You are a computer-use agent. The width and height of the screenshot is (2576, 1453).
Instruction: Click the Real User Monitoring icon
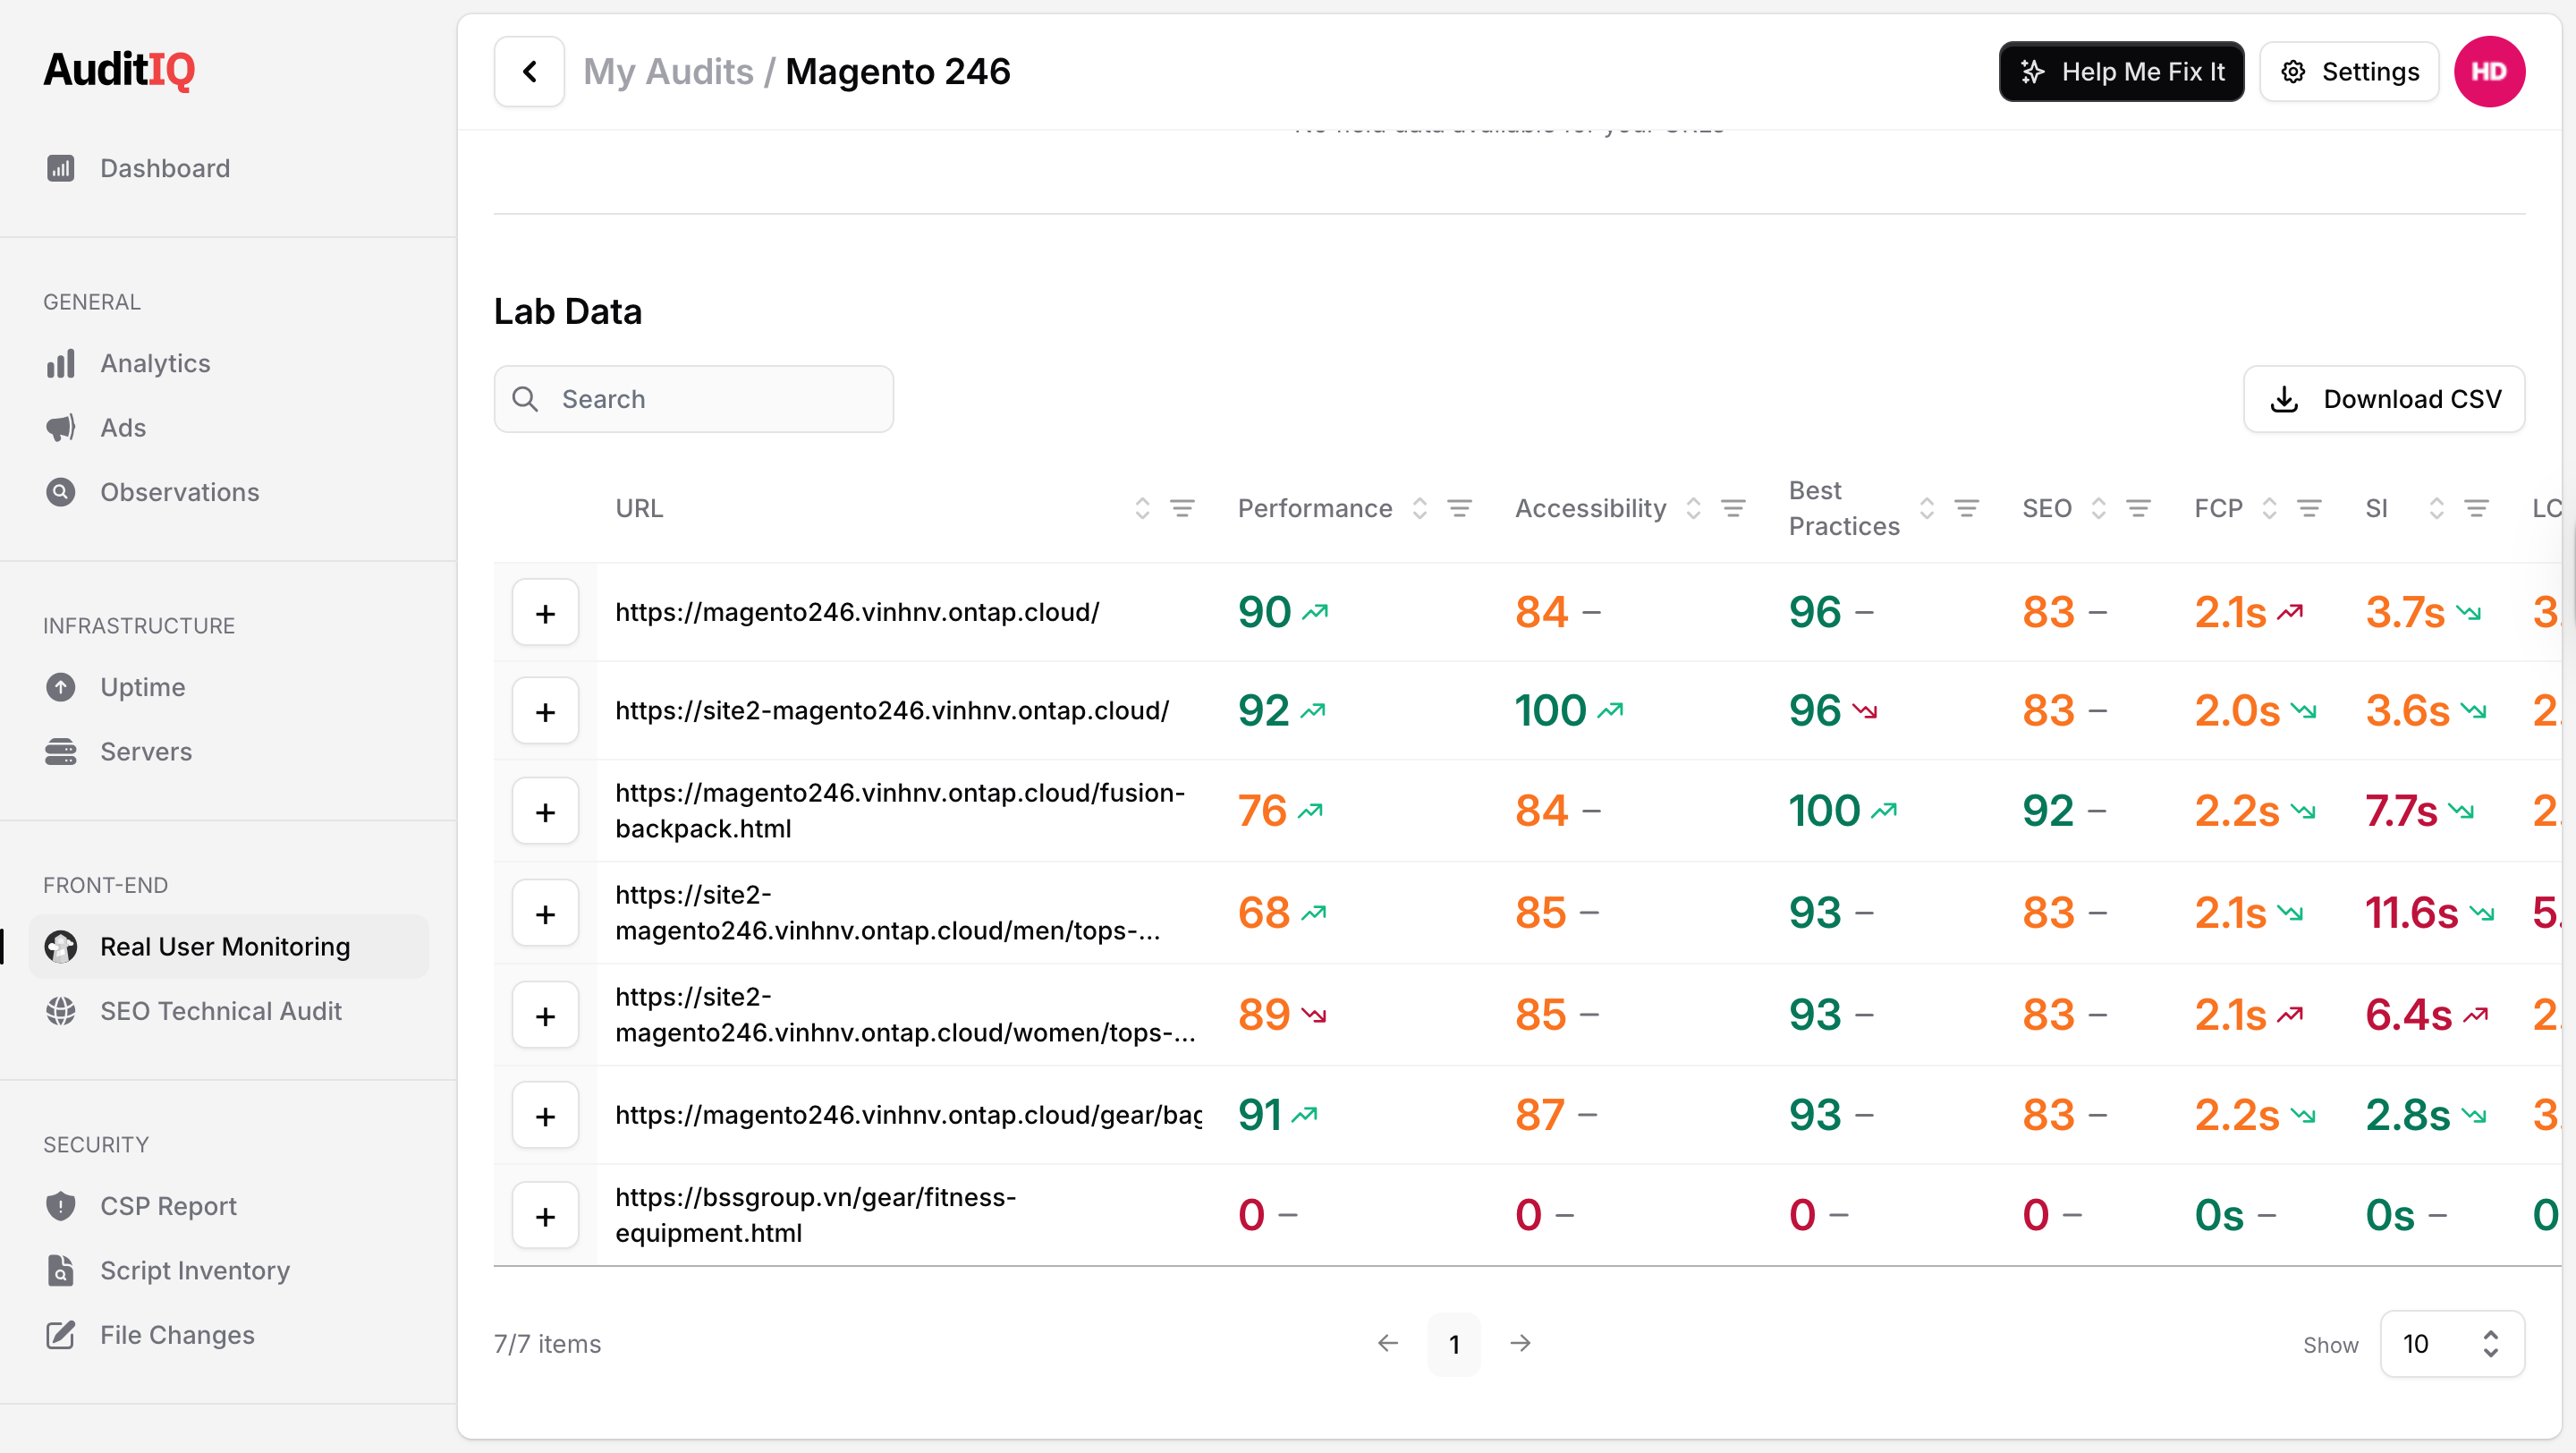[61, 946]
